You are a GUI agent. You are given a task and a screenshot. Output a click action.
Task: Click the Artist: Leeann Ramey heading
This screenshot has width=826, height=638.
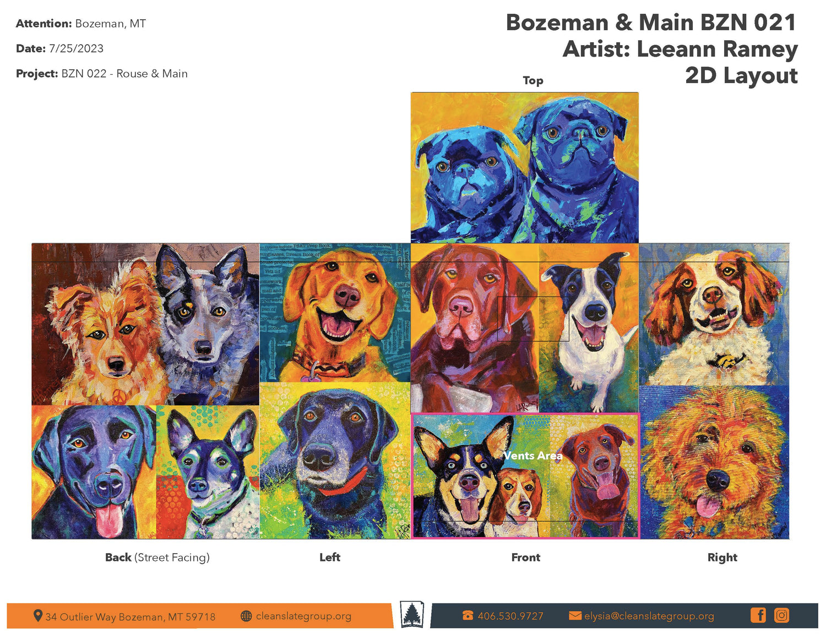[680, 49]
